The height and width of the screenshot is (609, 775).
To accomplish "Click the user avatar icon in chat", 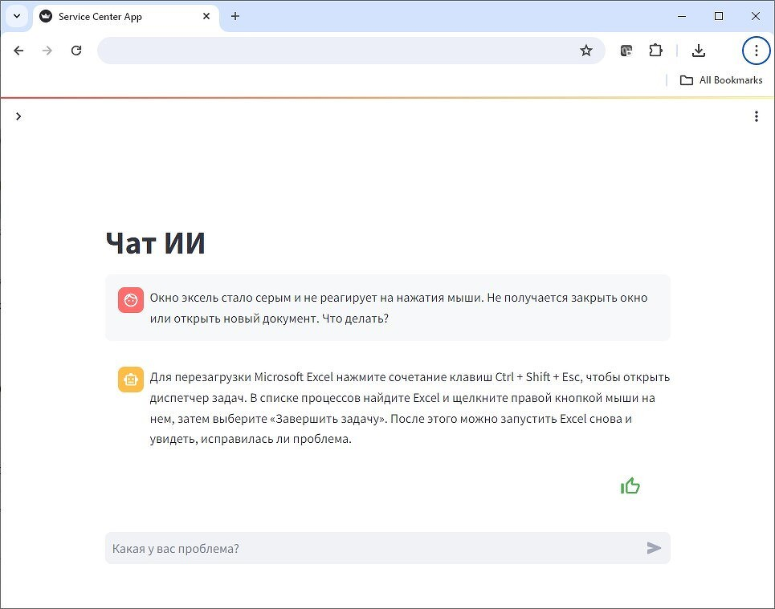I will coord(131,299).
